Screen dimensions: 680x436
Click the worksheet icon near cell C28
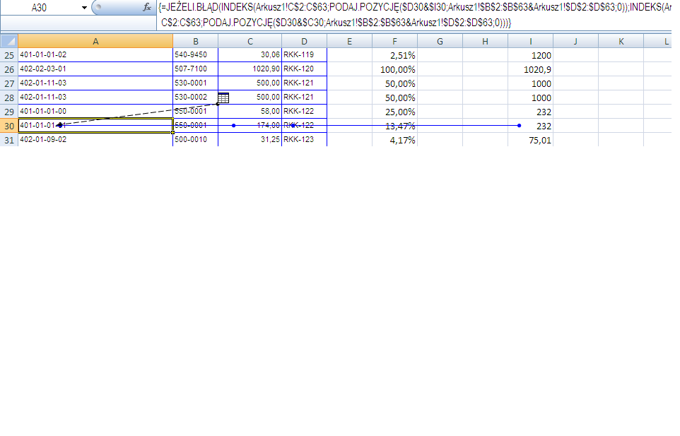click(223, 98)
